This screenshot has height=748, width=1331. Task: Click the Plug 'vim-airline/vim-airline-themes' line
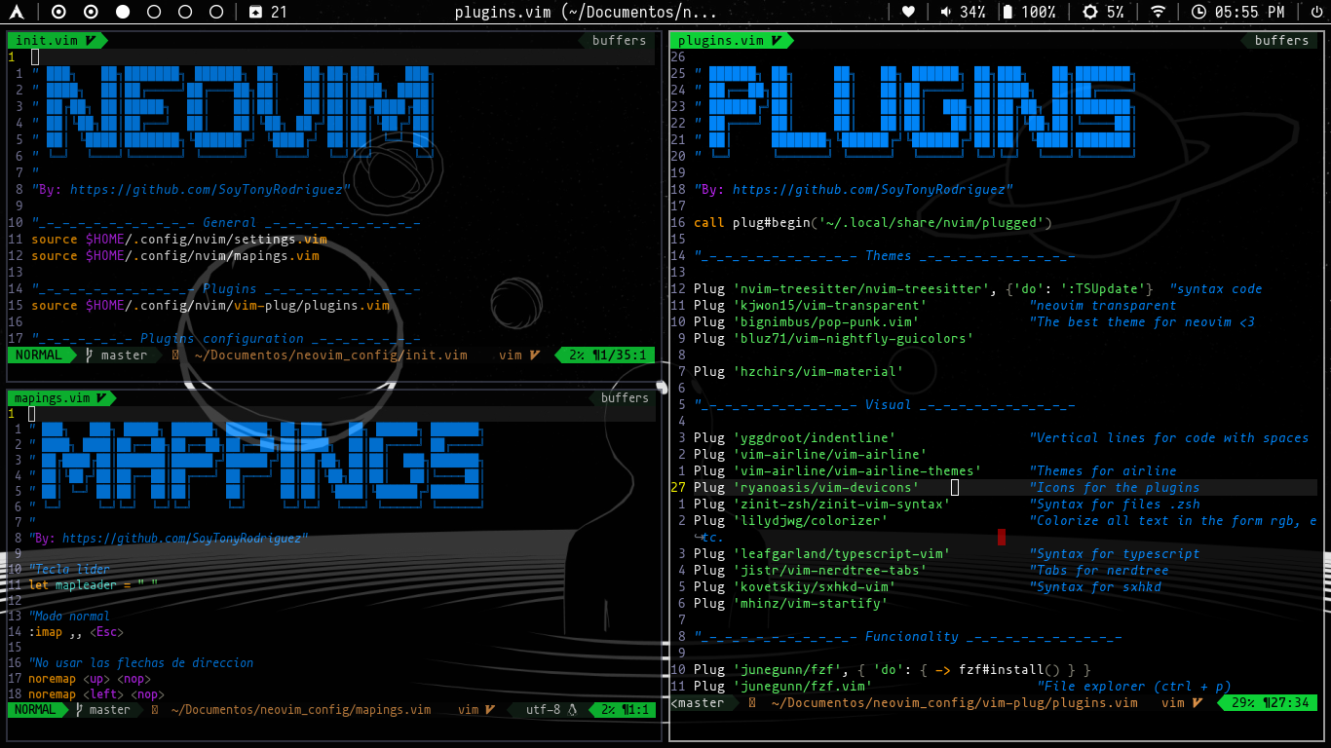pos(935,471)
